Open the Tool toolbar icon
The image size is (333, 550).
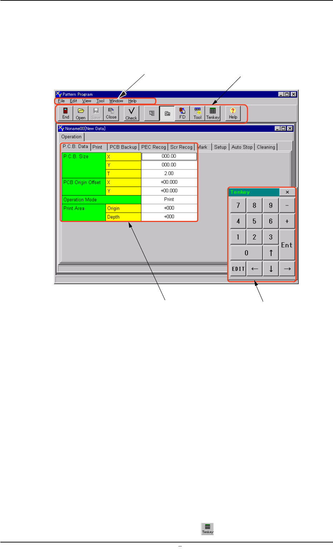tap(197, 113)
